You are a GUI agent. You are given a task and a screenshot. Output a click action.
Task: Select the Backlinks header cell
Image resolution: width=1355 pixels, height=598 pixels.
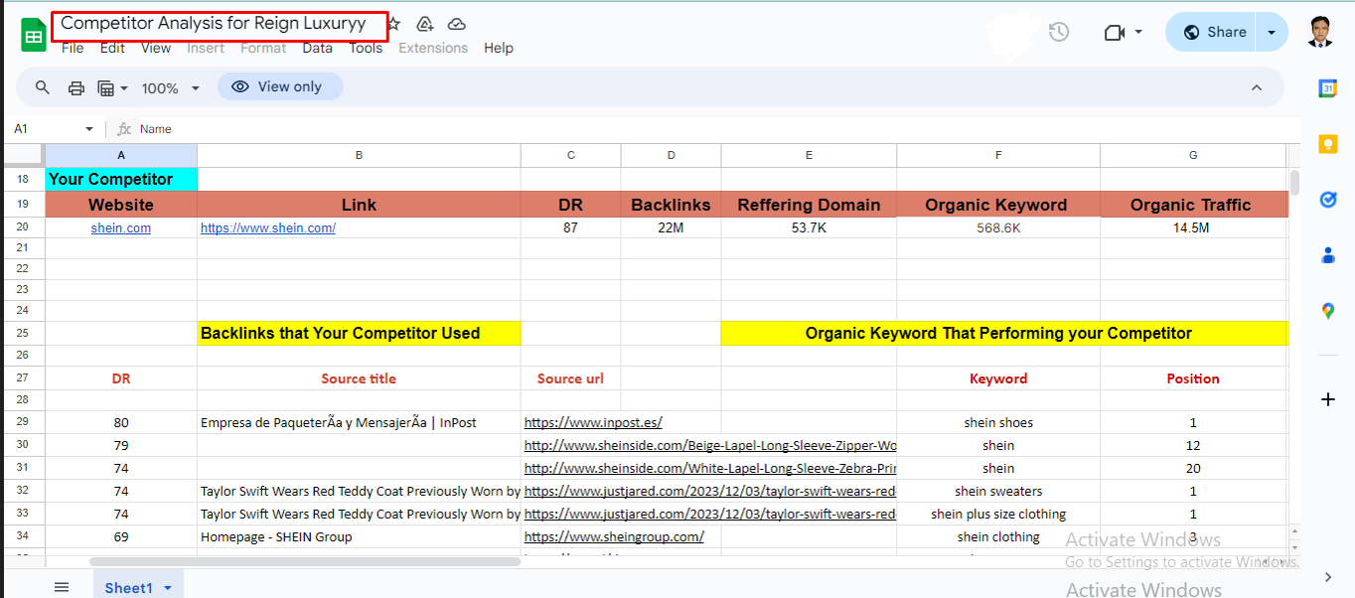point(671,205)
